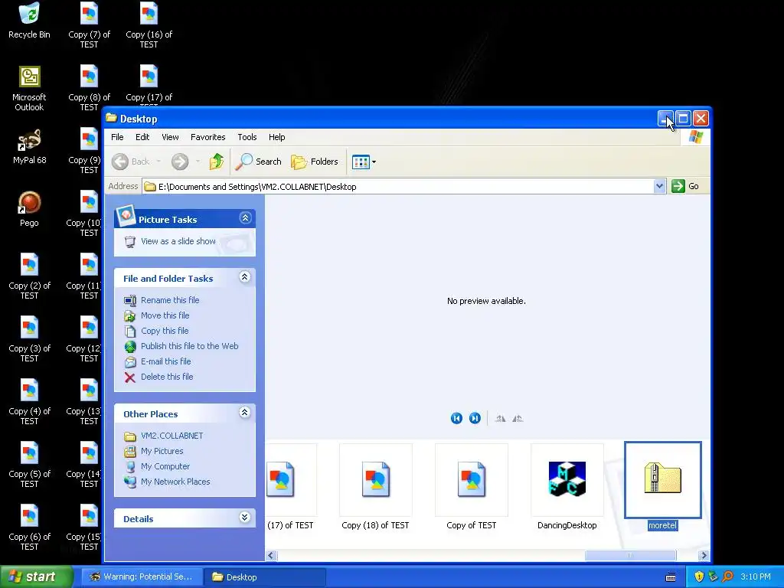Image resolution: width=784 pixels, height=588 pixels.
Task: Click Rotate Counterclockwise filmstrip icon
Action: point(518,419)
